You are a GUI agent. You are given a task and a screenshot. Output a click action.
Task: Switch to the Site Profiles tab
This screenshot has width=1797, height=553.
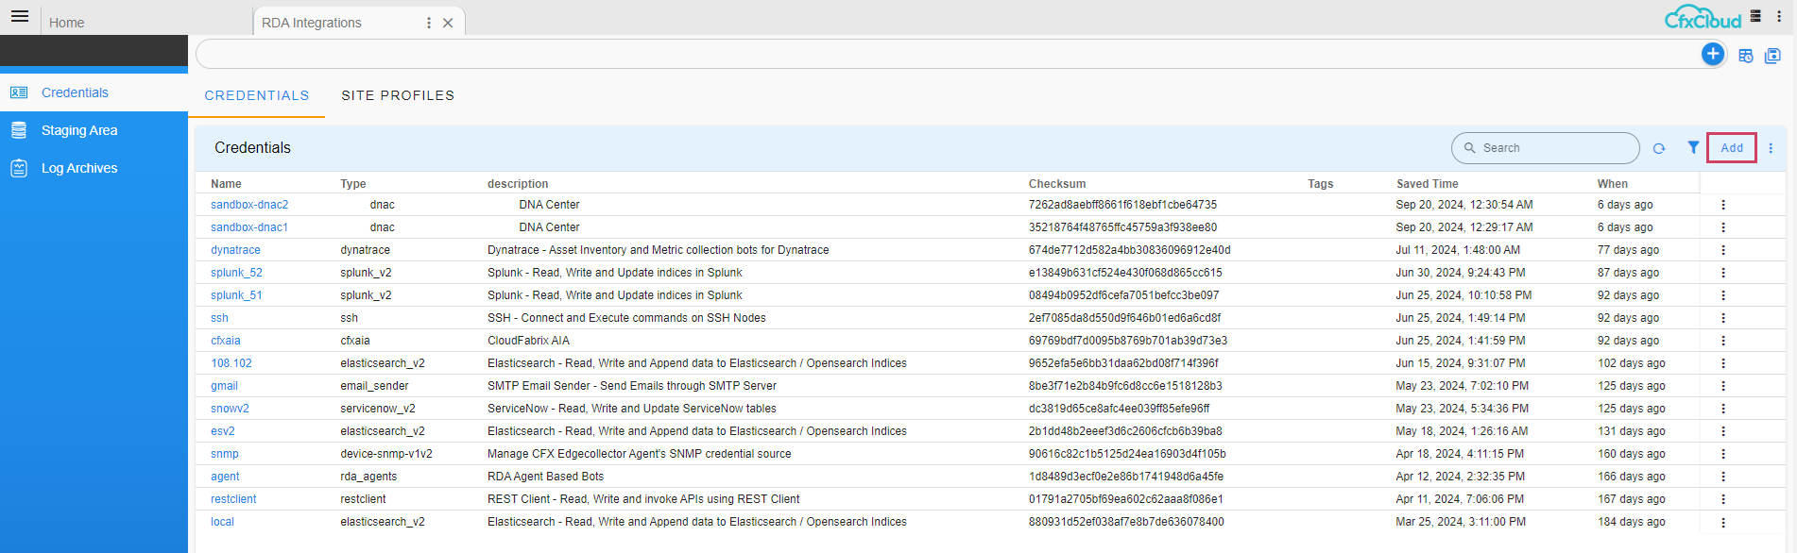point(398,95)
